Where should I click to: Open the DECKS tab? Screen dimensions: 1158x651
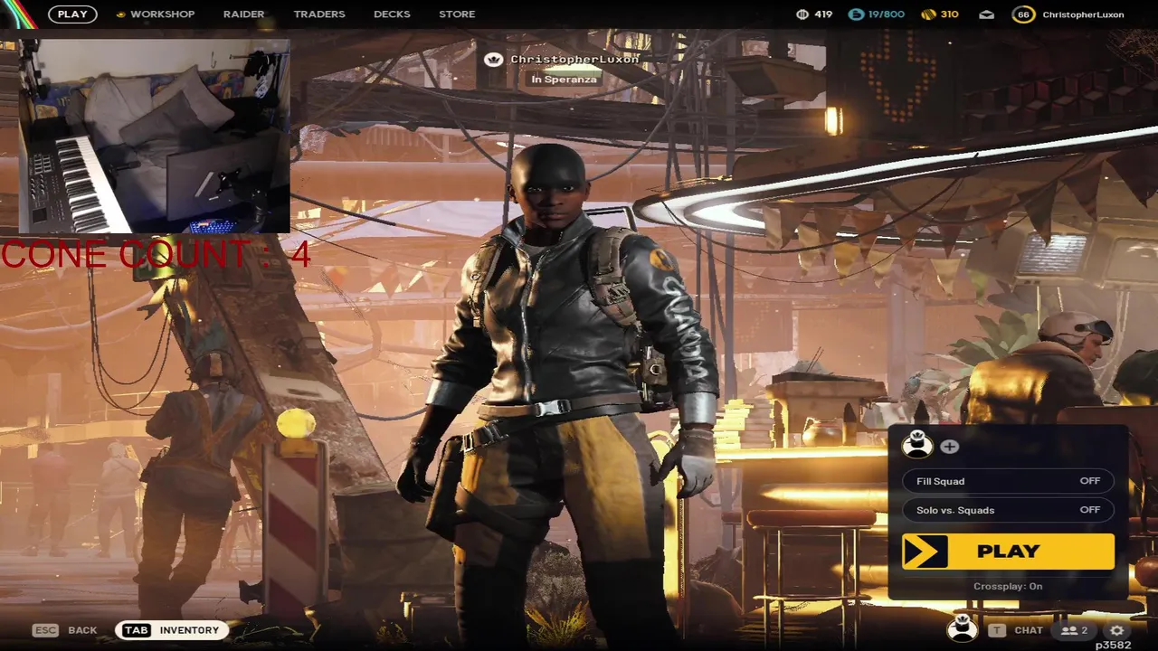click(392, 14)
